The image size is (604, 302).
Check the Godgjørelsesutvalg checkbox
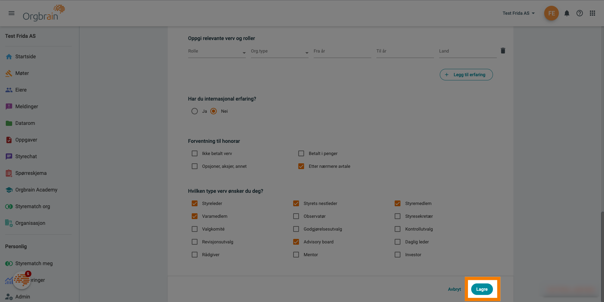(x=296, y=229)
